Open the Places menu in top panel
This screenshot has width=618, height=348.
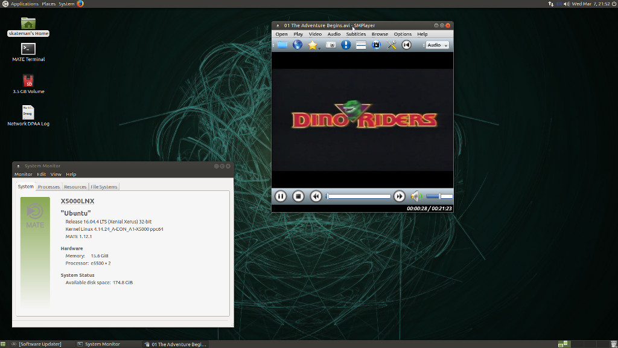[x=48, y=4]
